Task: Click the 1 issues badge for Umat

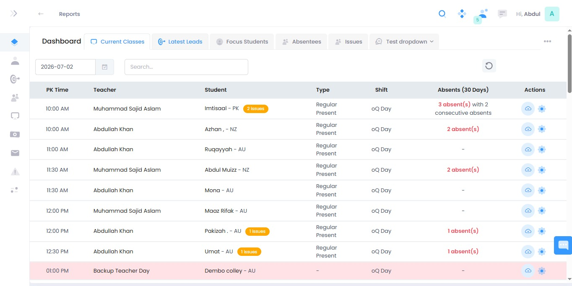Action: point(249,252)
